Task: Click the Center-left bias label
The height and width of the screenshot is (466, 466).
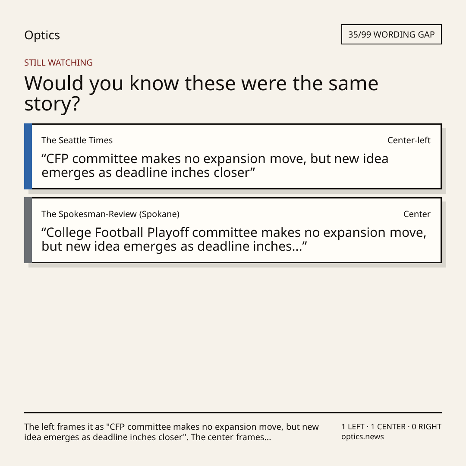Action: coord(409,140)
